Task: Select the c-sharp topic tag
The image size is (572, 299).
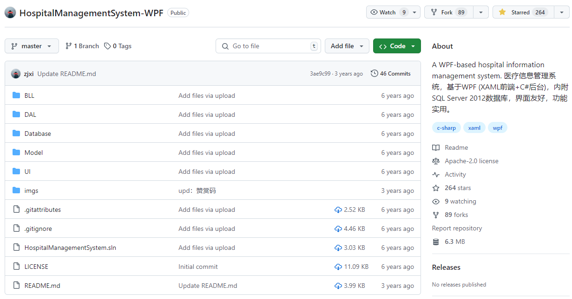Action: click(x=446, y=127)
